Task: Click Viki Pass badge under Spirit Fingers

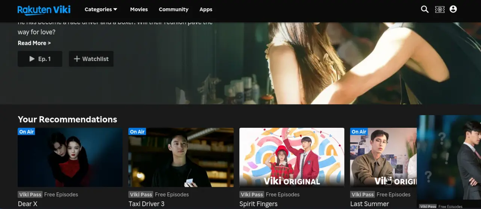Action: [x=252, y=195]
